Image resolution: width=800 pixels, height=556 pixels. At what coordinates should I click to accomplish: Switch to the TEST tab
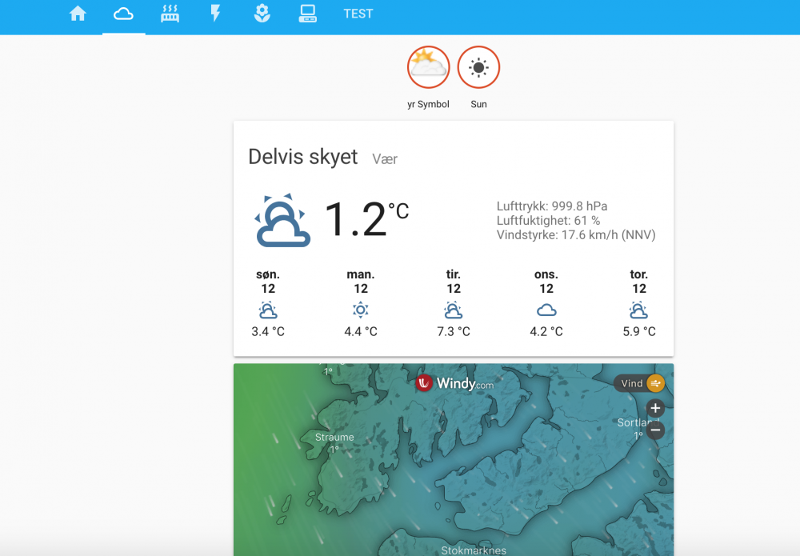pyautogui.click(x=358, y=14)
